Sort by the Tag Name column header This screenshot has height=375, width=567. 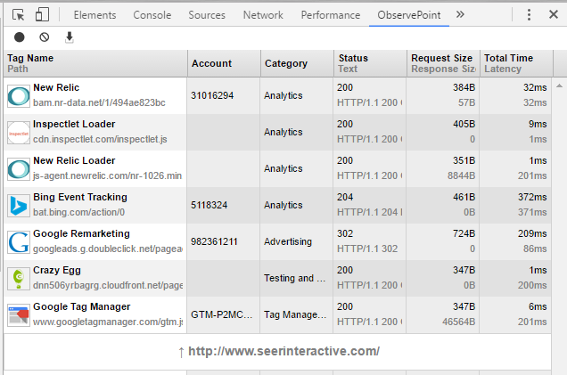point(30,58)
